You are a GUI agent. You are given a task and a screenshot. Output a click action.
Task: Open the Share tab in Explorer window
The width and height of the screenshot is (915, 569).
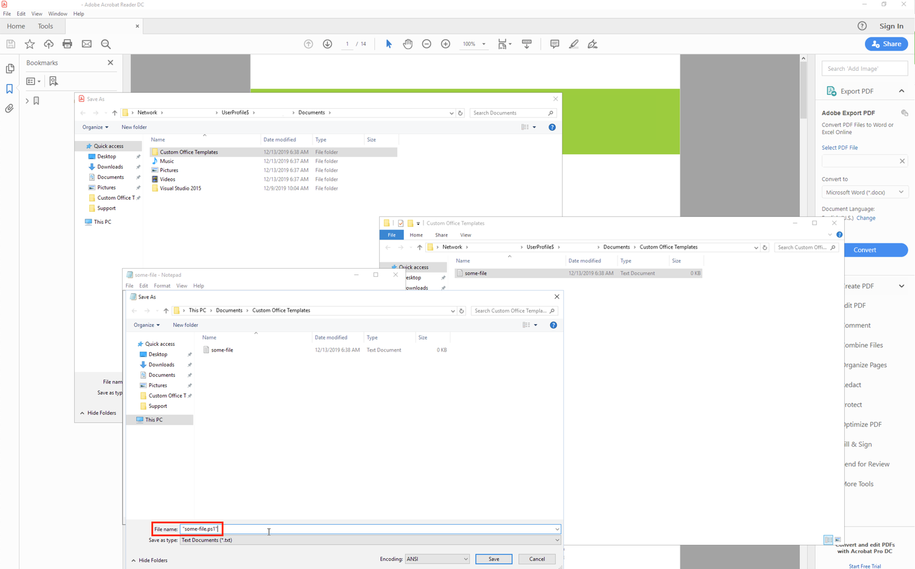tap(441, 235)
